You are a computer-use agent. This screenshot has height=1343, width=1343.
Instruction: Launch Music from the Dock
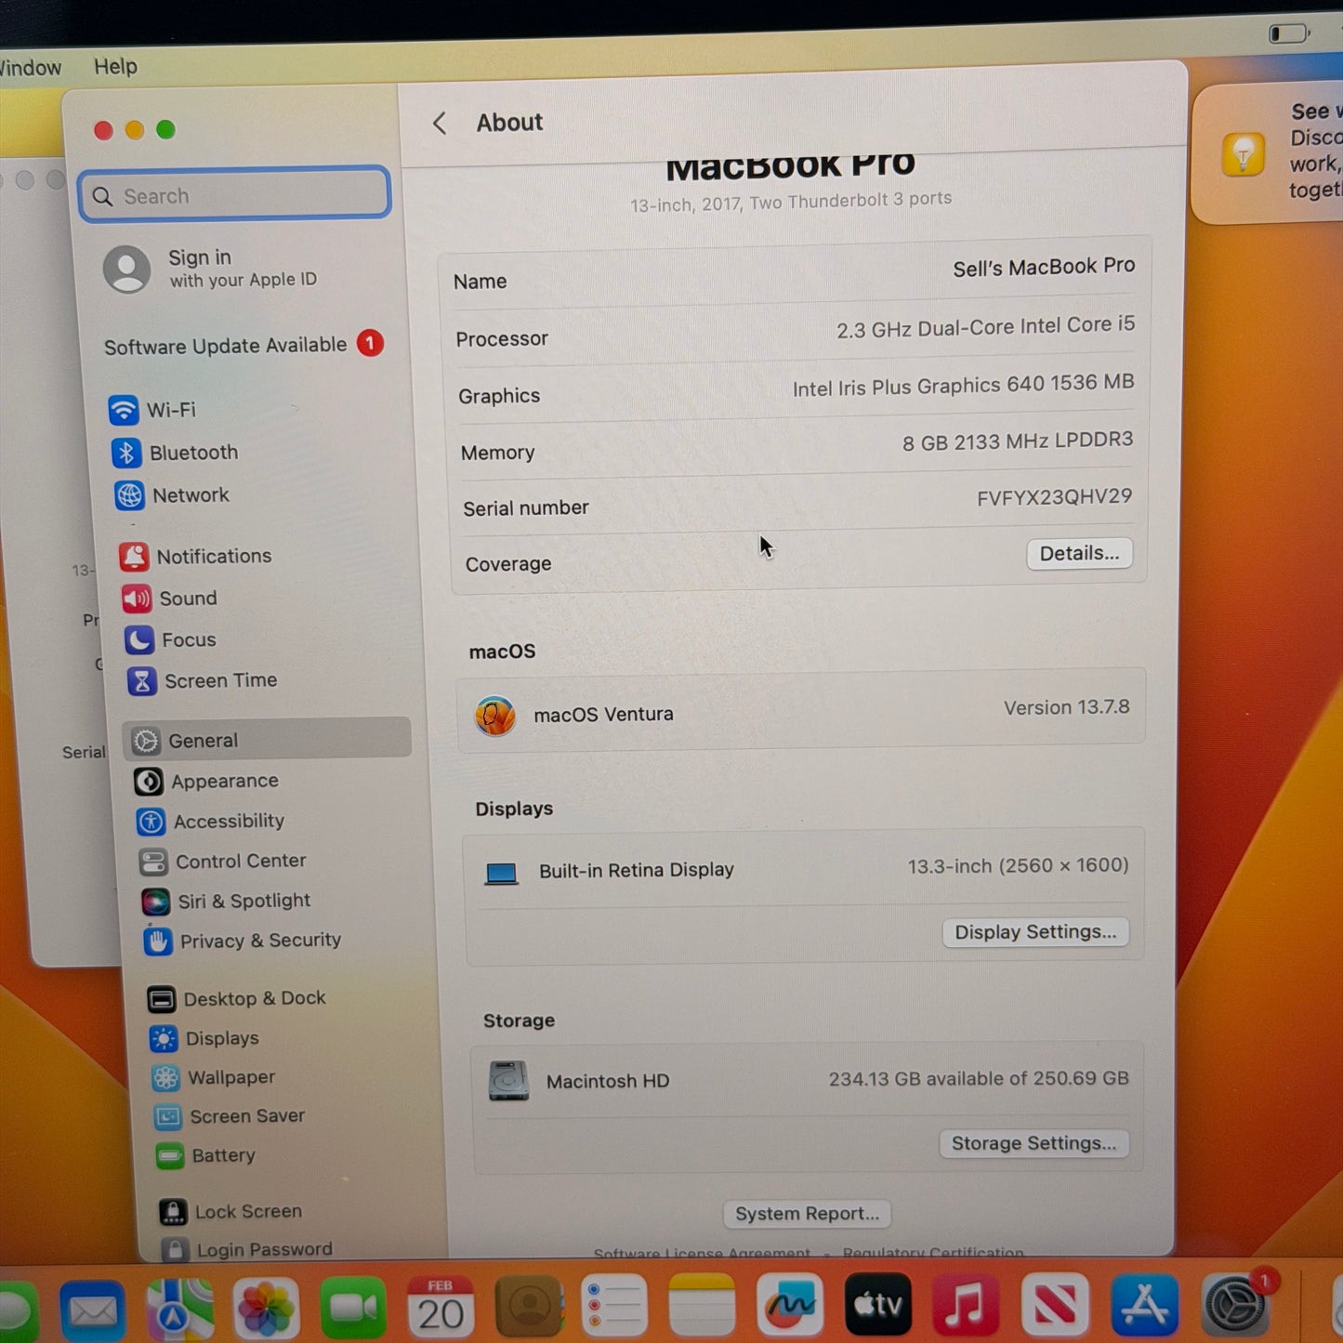pos(966,1304)
